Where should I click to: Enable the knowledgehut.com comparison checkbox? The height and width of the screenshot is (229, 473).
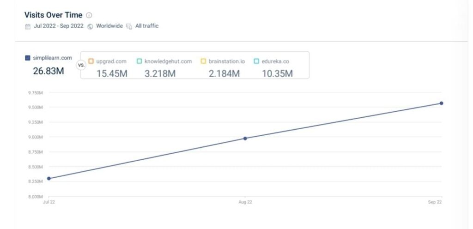(139, 61)
